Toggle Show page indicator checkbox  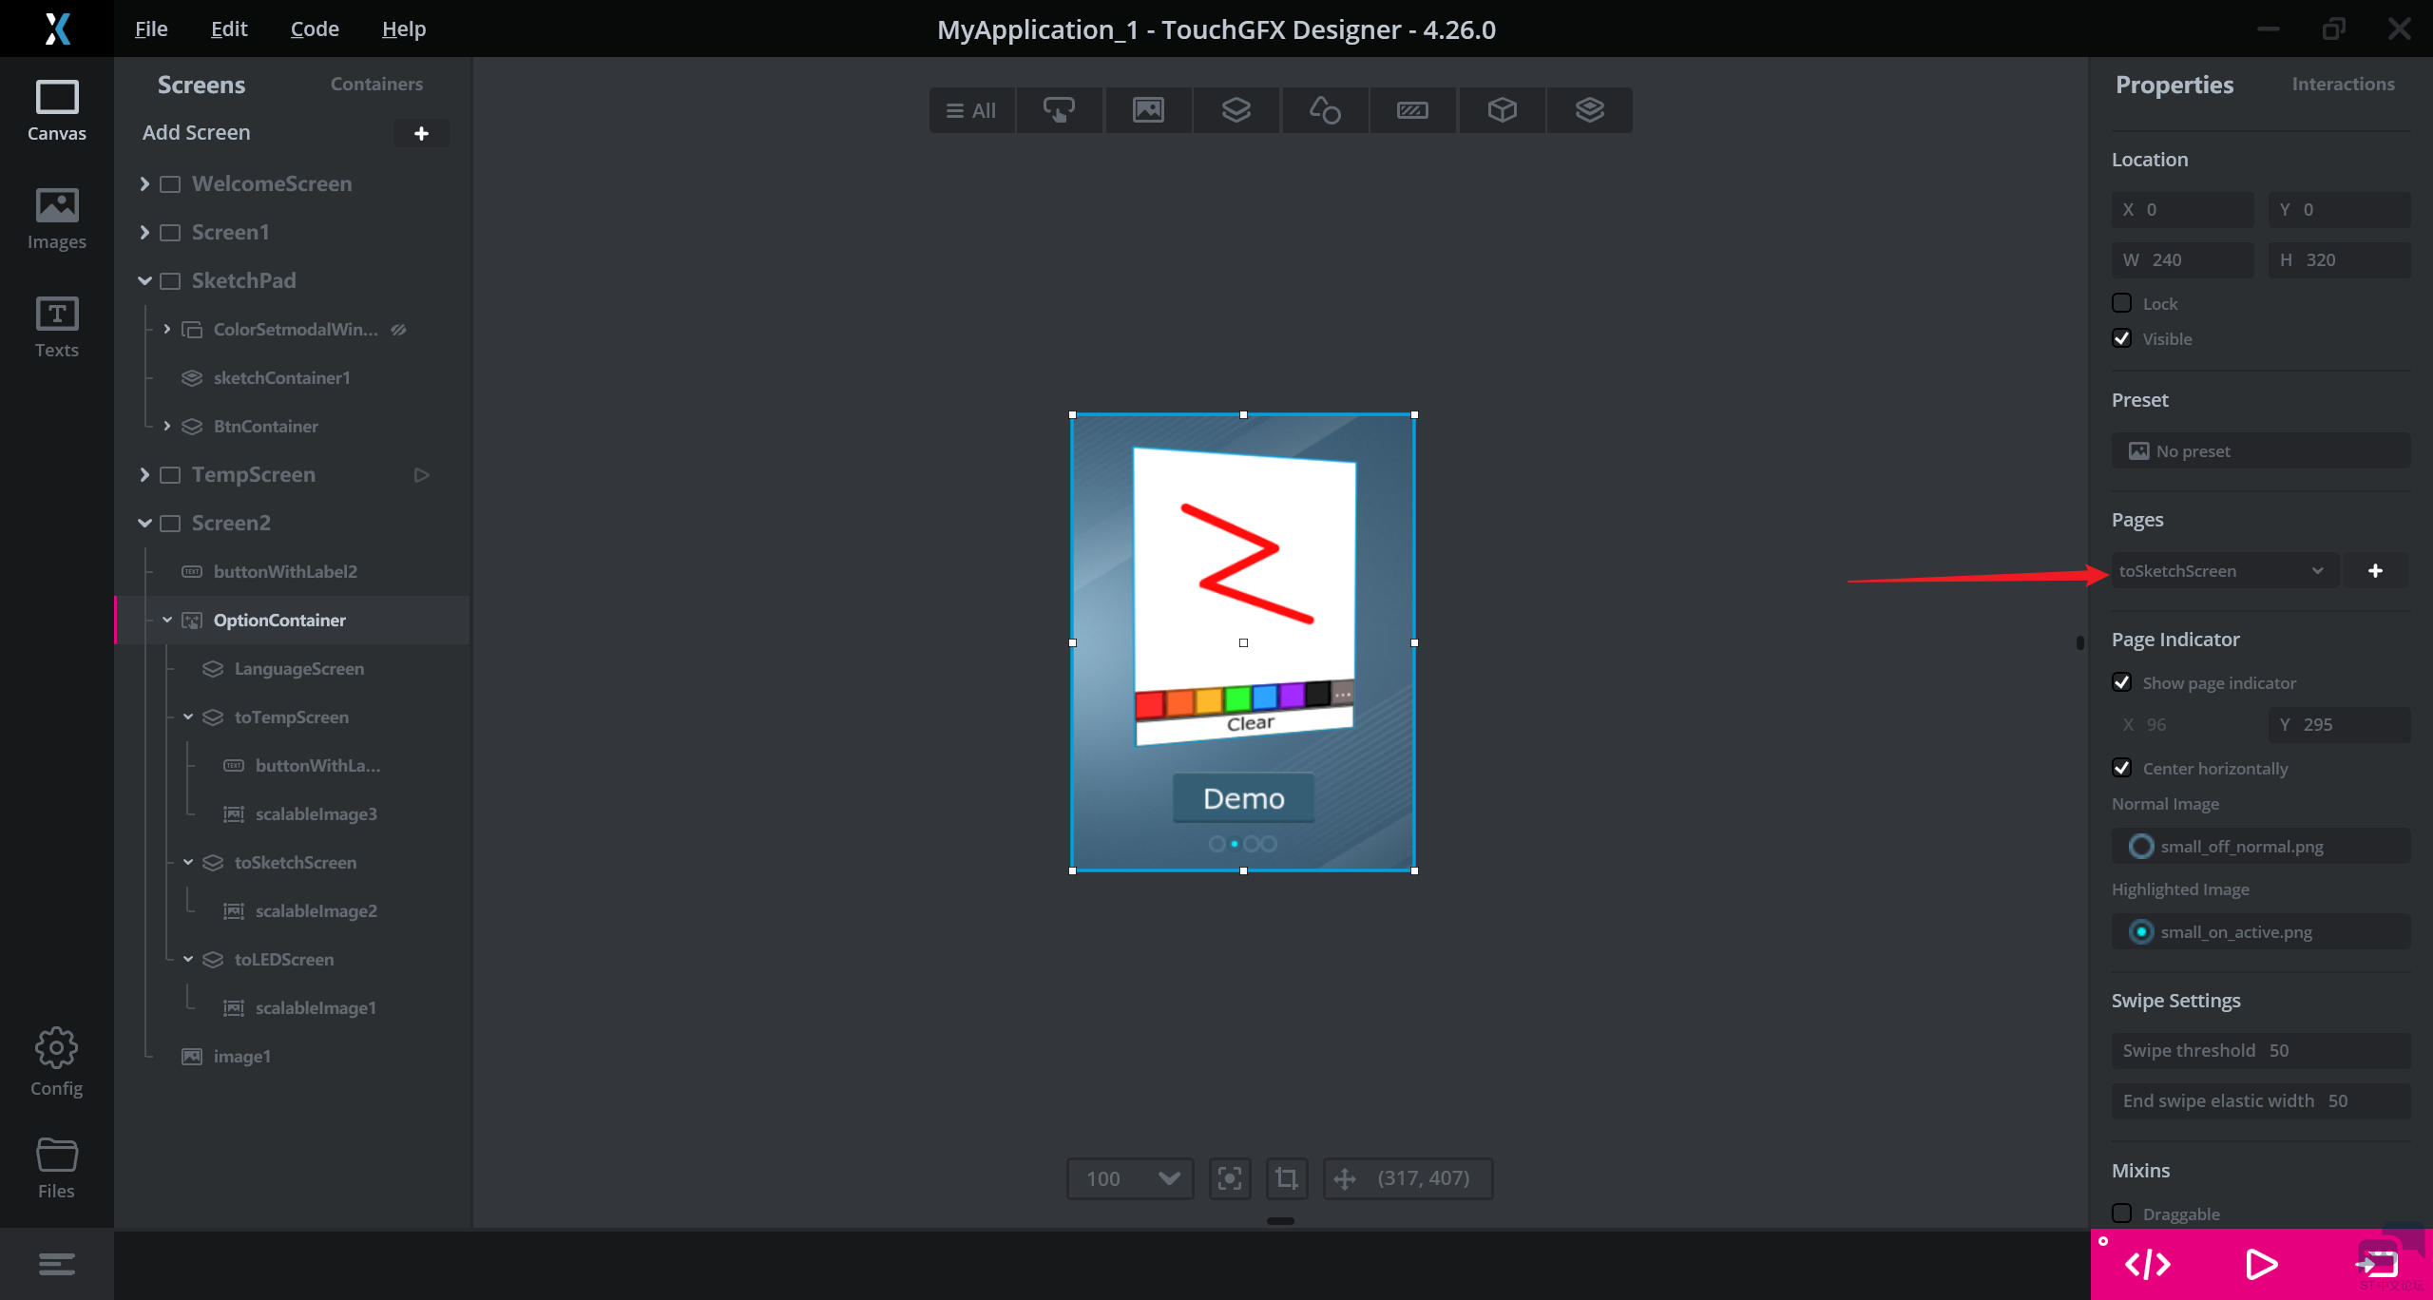[x=2121, y=682]
